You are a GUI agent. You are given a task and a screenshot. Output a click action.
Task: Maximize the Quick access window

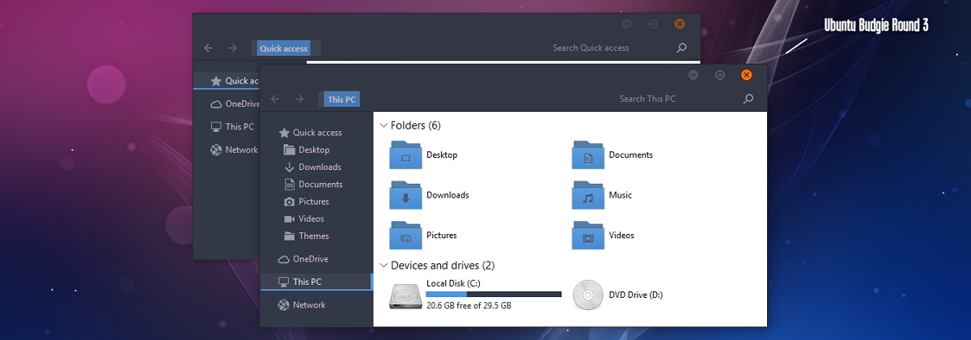[x=653, y=24]
